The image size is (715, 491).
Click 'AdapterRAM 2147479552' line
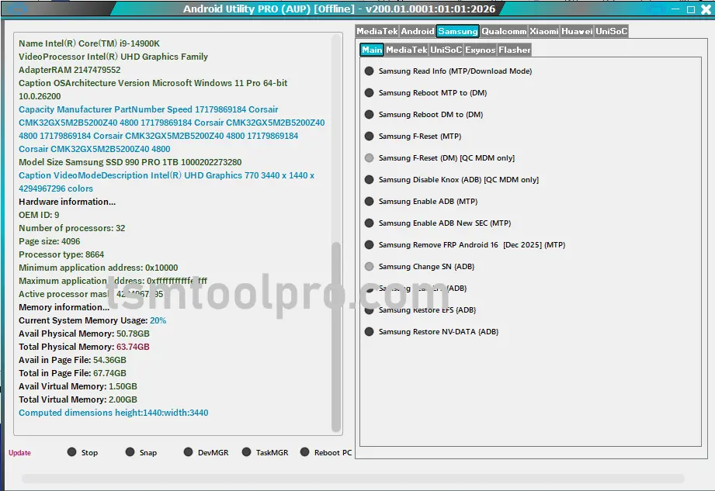pyautogui.click(x=70, y=70)
